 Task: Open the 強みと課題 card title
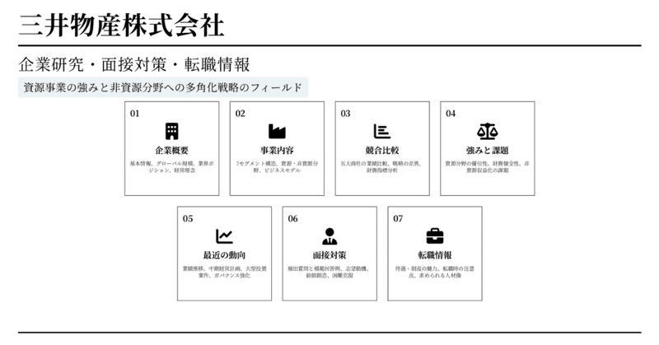(x=488, y=151)
